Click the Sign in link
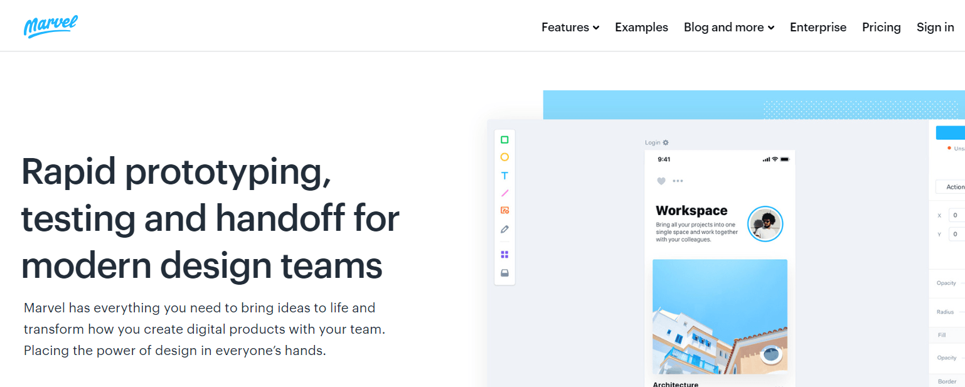The height and width of the screenshot is (387, 965). point(935,27)
